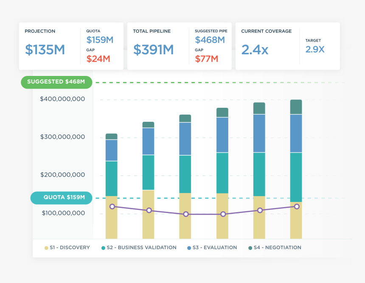The width and height of the screenshot is (365, 283).
Task: Click the QUOTA label in the Projection card
Action: tap(93, 31)
